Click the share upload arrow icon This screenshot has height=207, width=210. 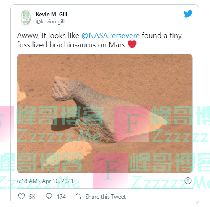(x=78, y=196)
